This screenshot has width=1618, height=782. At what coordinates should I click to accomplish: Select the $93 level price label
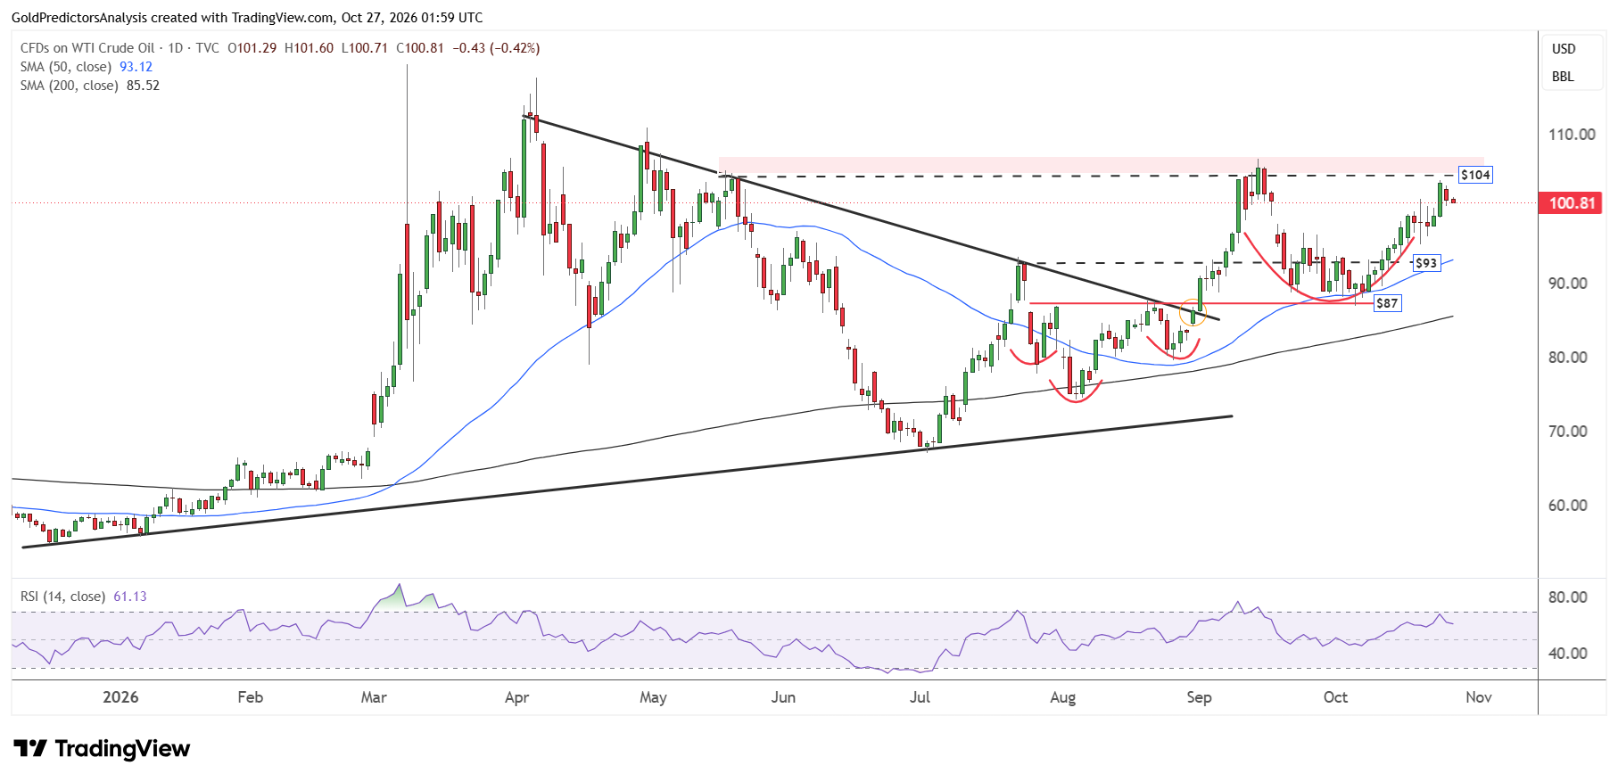click(x=1426, y=263)
